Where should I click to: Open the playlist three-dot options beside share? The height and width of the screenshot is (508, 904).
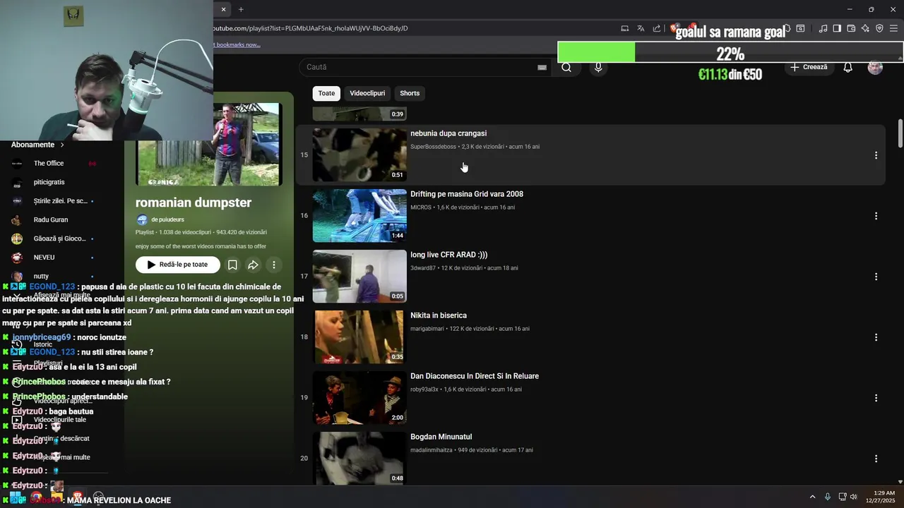(273, 265)
